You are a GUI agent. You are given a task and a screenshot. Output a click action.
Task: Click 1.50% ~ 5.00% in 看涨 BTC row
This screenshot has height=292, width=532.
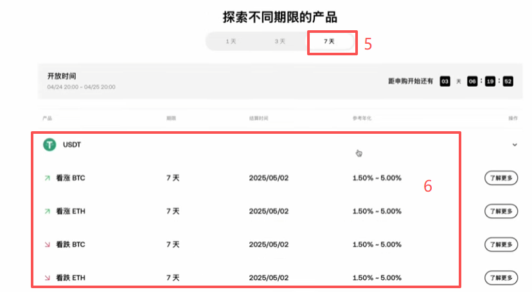377,178
